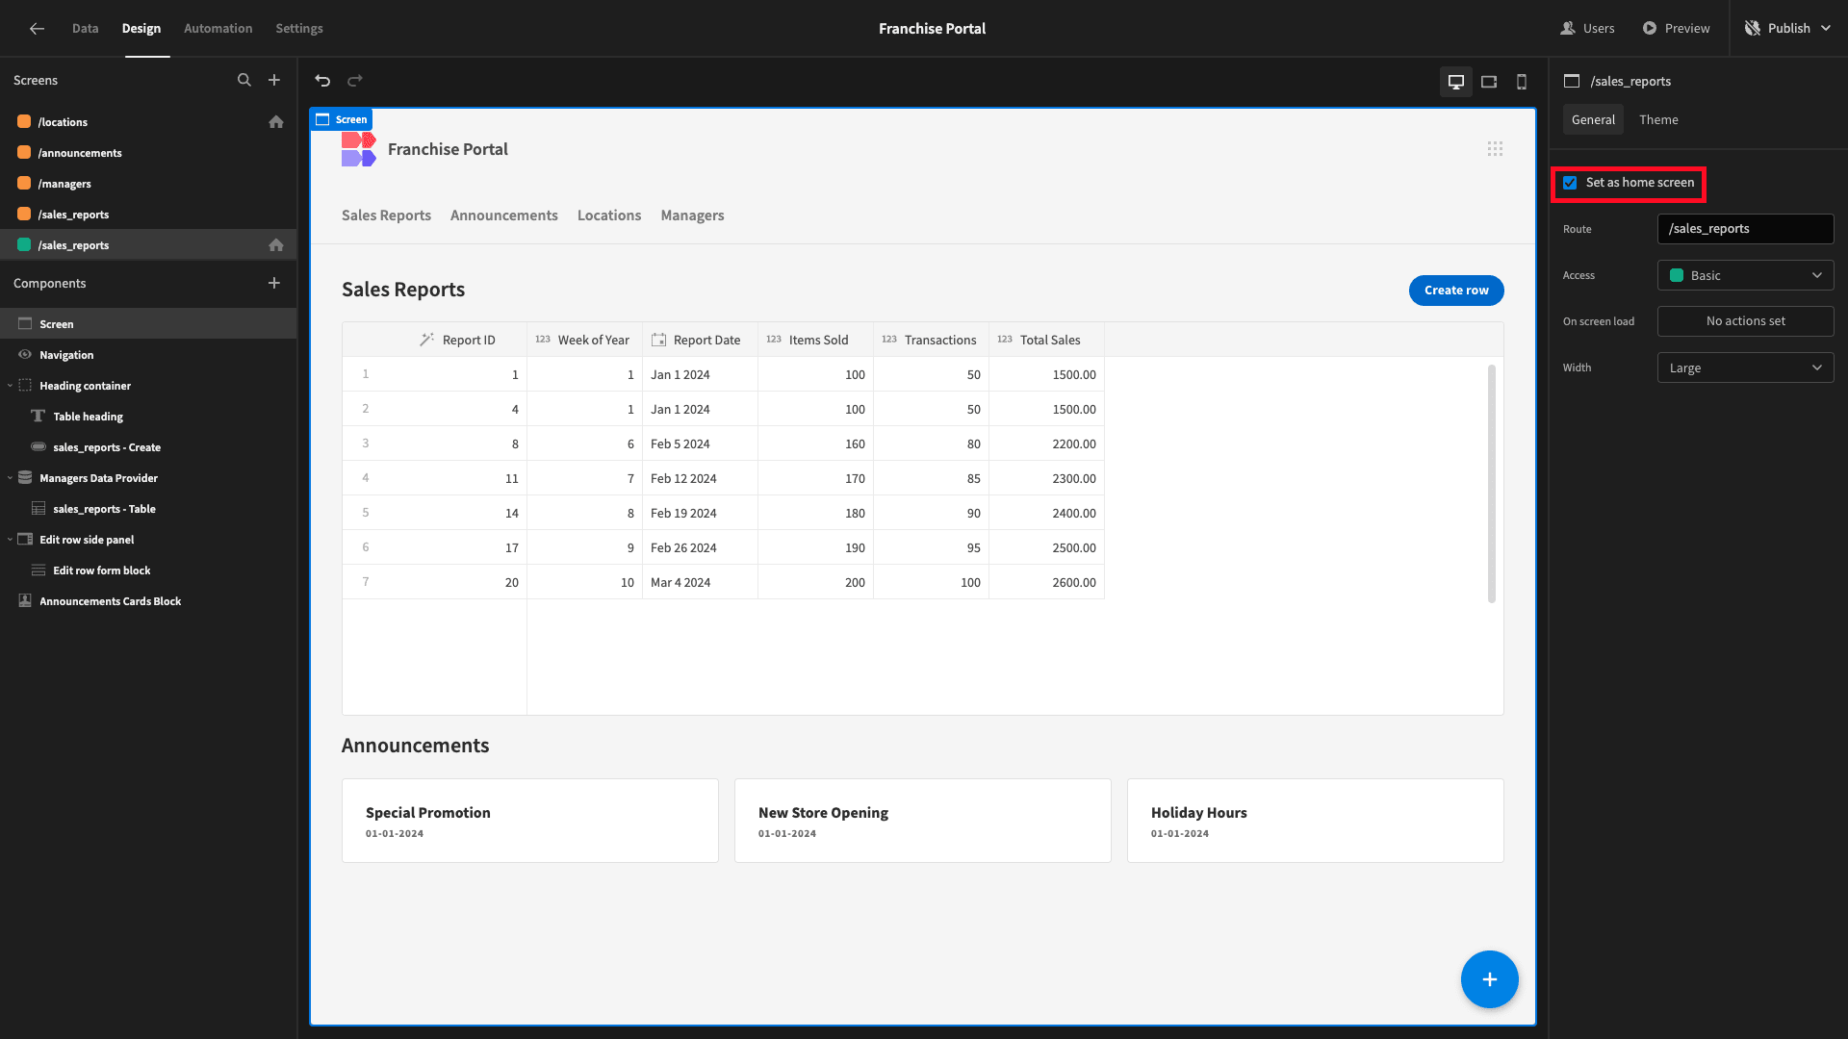Click the redo arrow icon
Screen dimensions: 1848x1039
click(355, 81)
